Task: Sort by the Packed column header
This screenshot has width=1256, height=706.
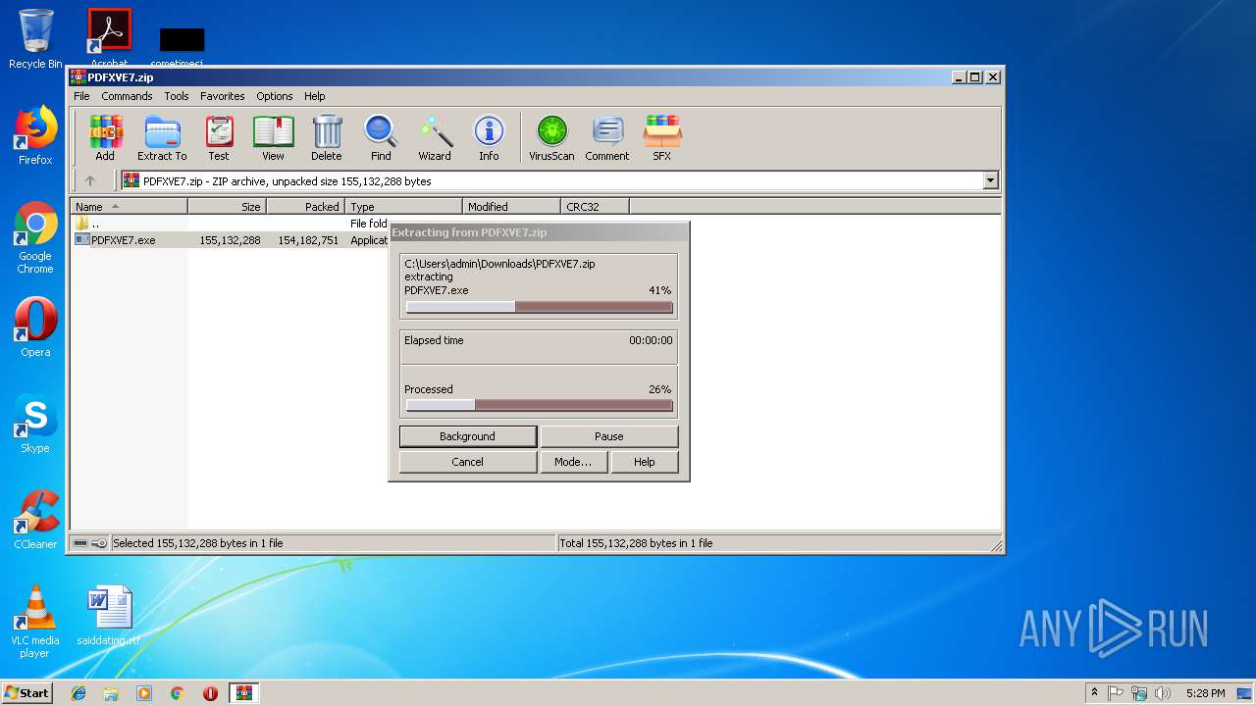Action: point(306,207)
